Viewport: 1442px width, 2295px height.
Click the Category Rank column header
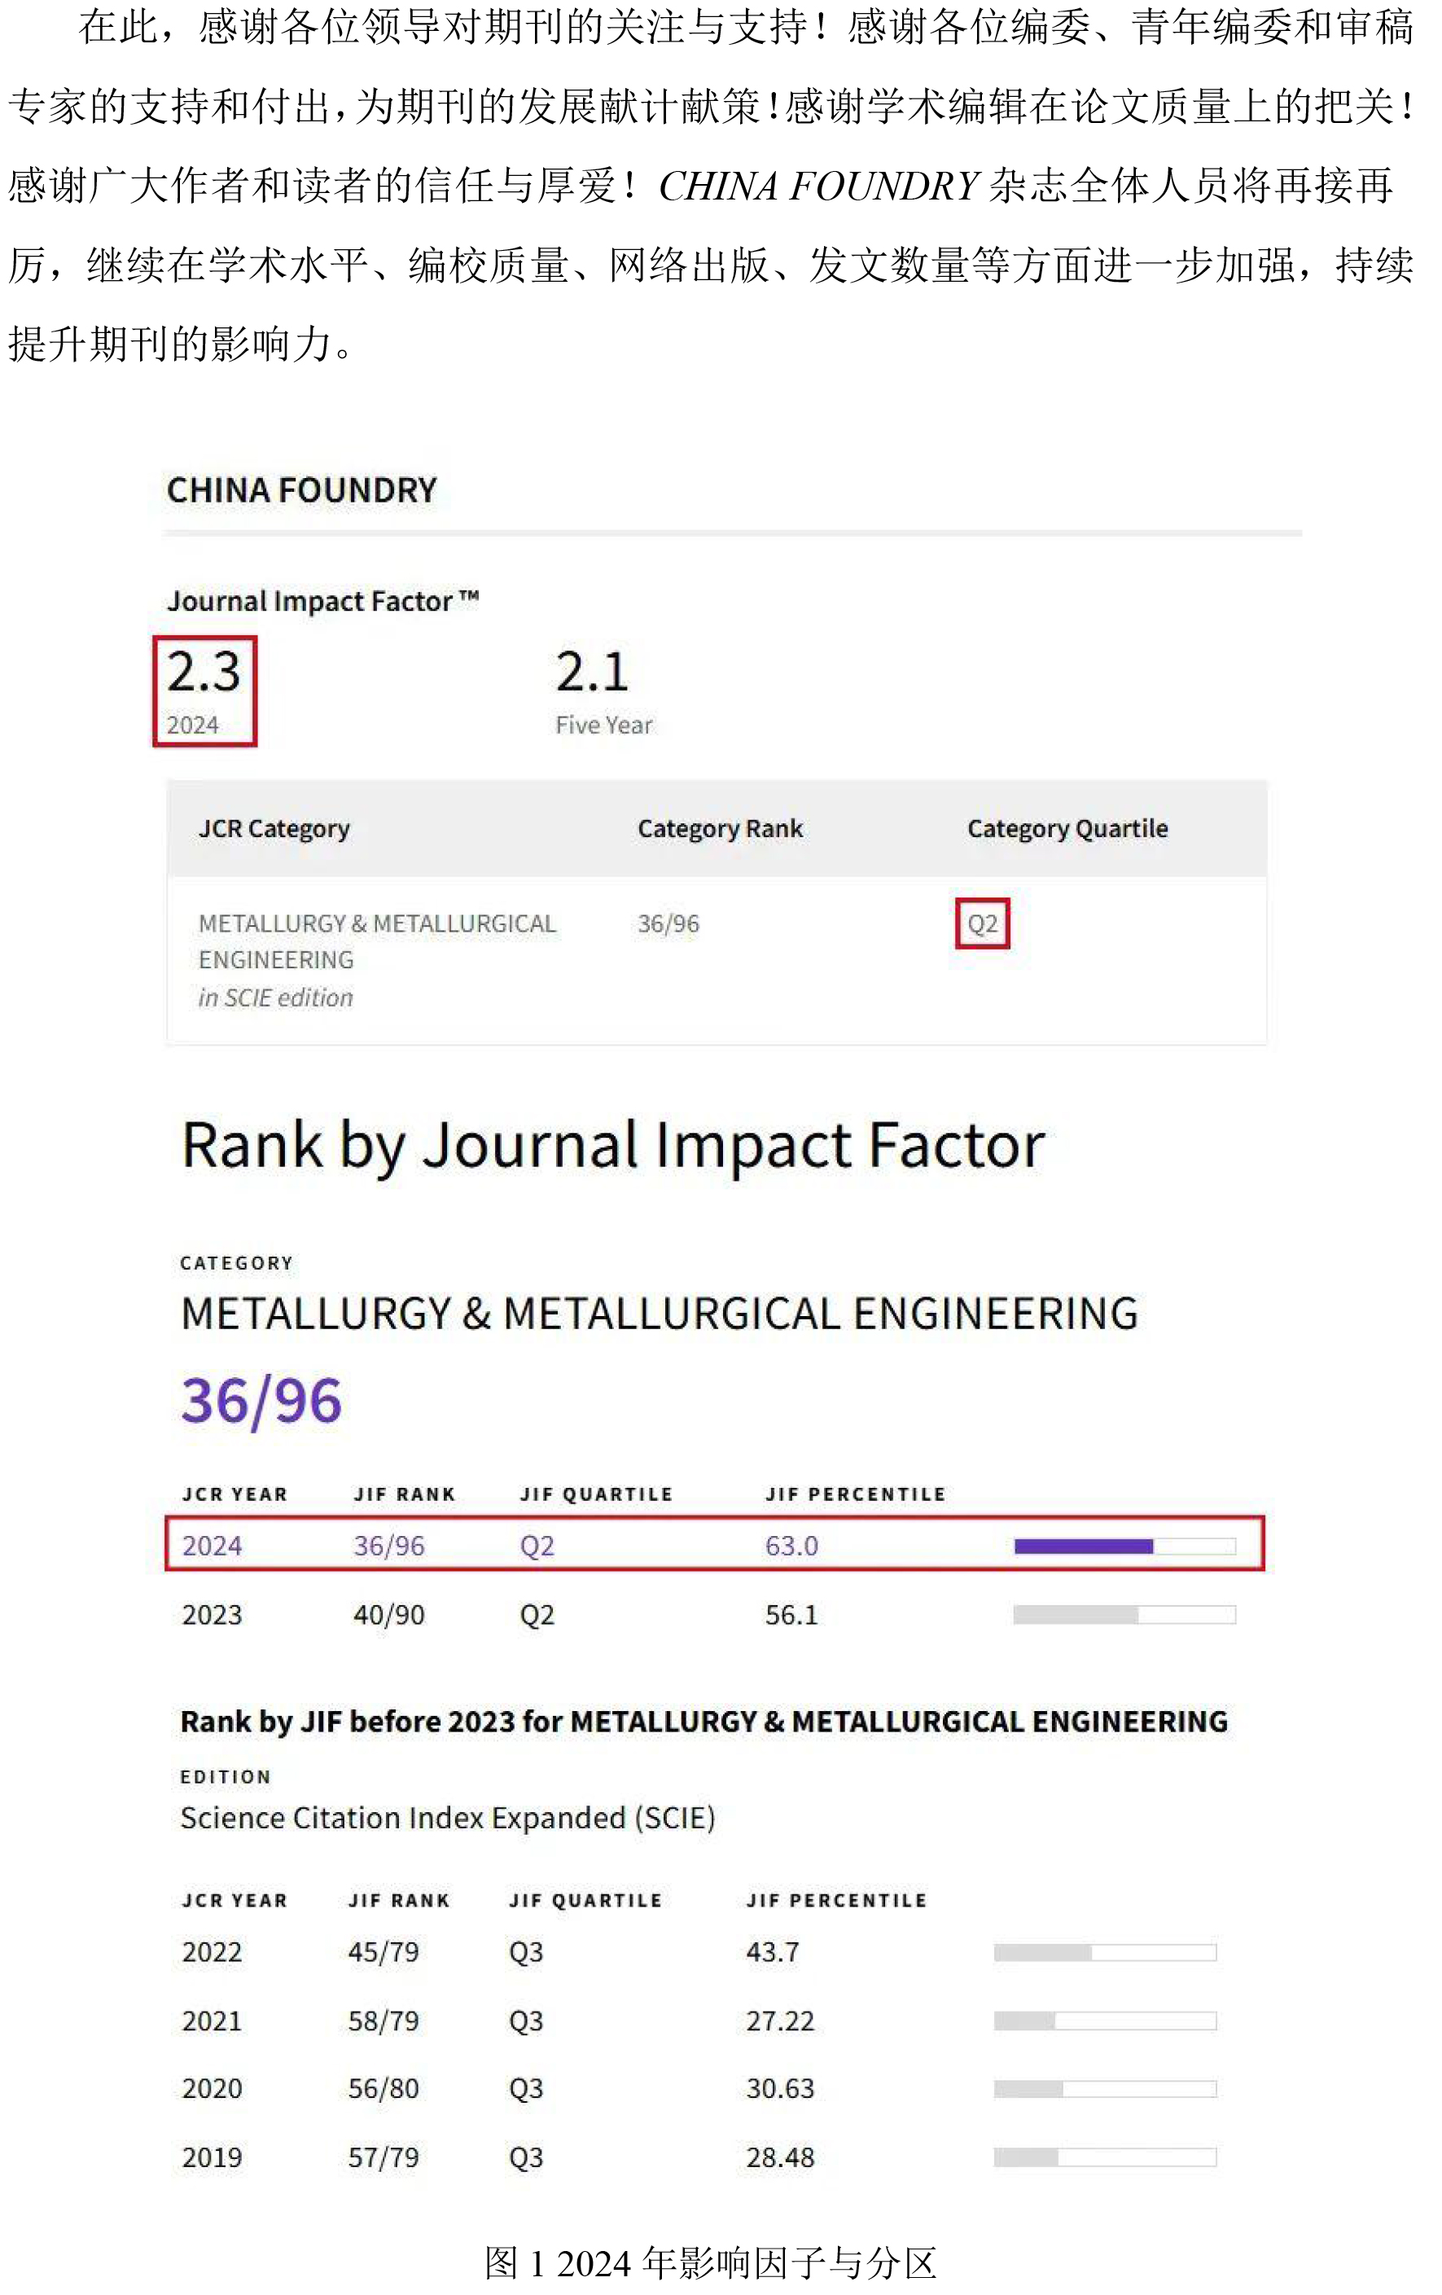pos(720,828)
